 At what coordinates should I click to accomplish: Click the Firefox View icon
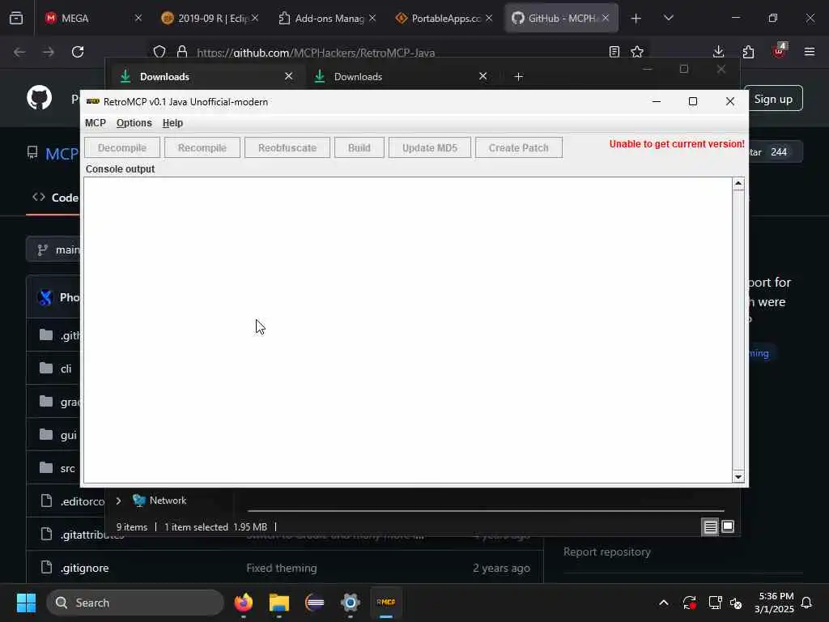click(16, 18)
